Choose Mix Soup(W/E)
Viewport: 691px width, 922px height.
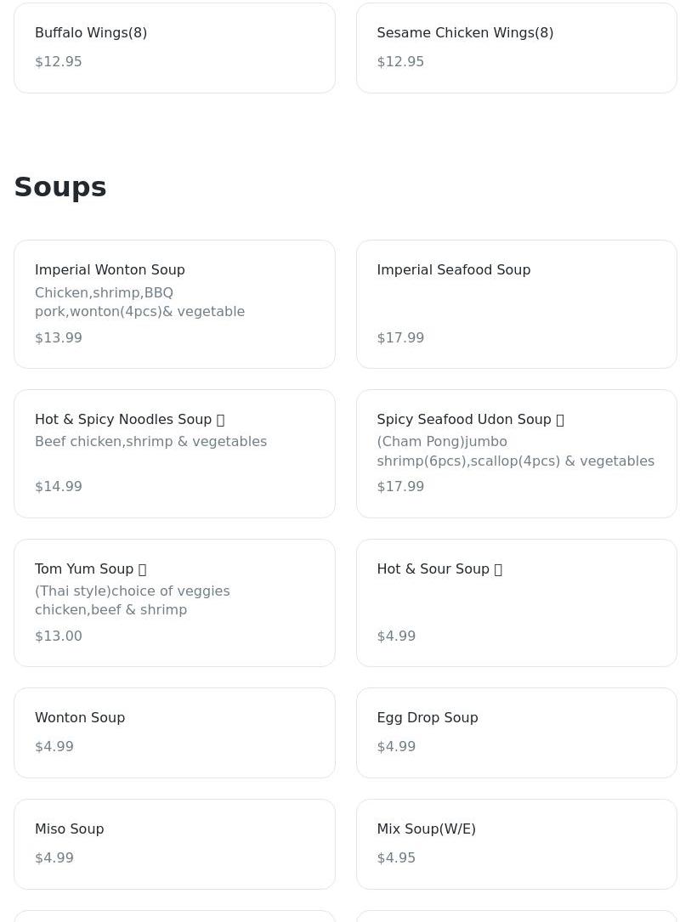click(x=516, y=844)
